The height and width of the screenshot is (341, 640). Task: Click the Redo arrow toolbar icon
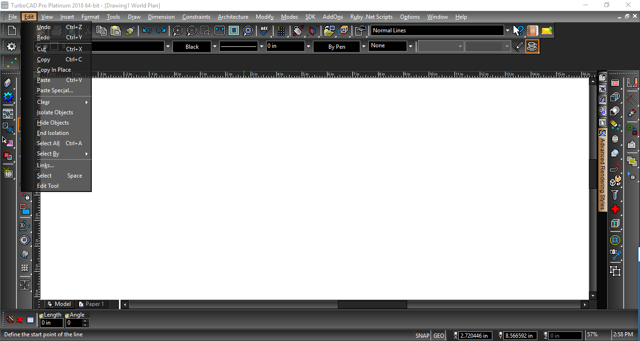pyautogui.click(x=161, y=30)
